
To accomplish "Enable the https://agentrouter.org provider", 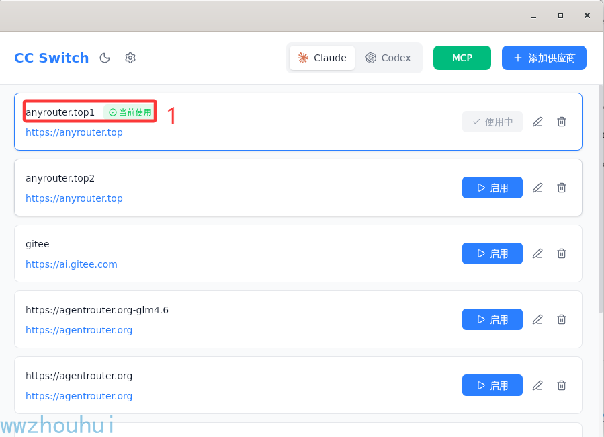I will click(x=492, y=385).
